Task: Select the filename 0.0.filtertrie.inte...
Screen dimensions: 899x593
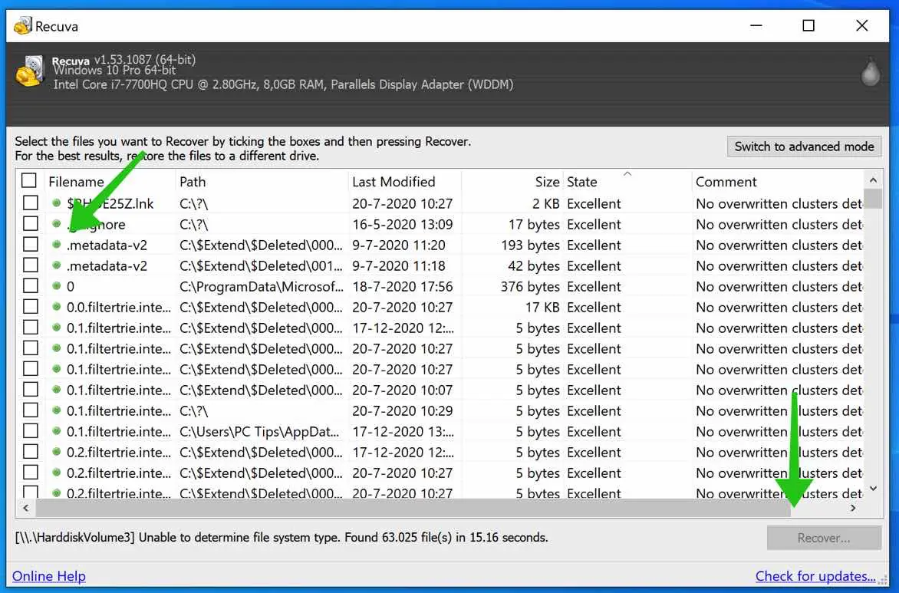Action: click(119, 308)
